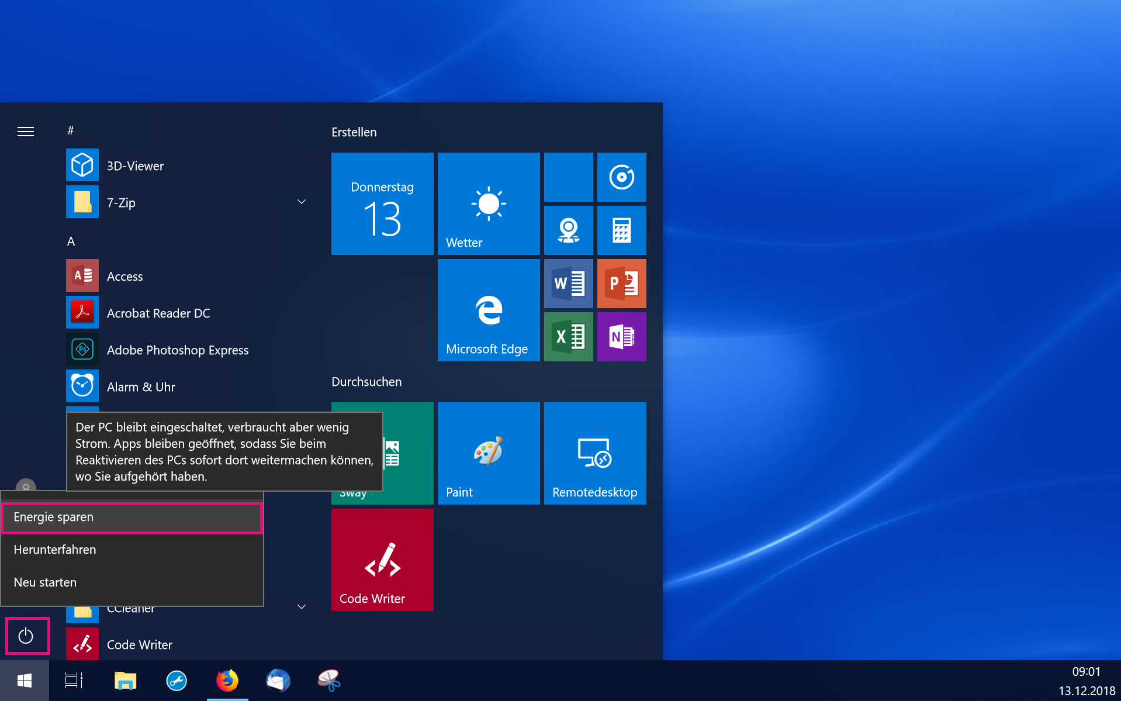
Task: Open Adobe Photoshop Express
Action: 177,350
